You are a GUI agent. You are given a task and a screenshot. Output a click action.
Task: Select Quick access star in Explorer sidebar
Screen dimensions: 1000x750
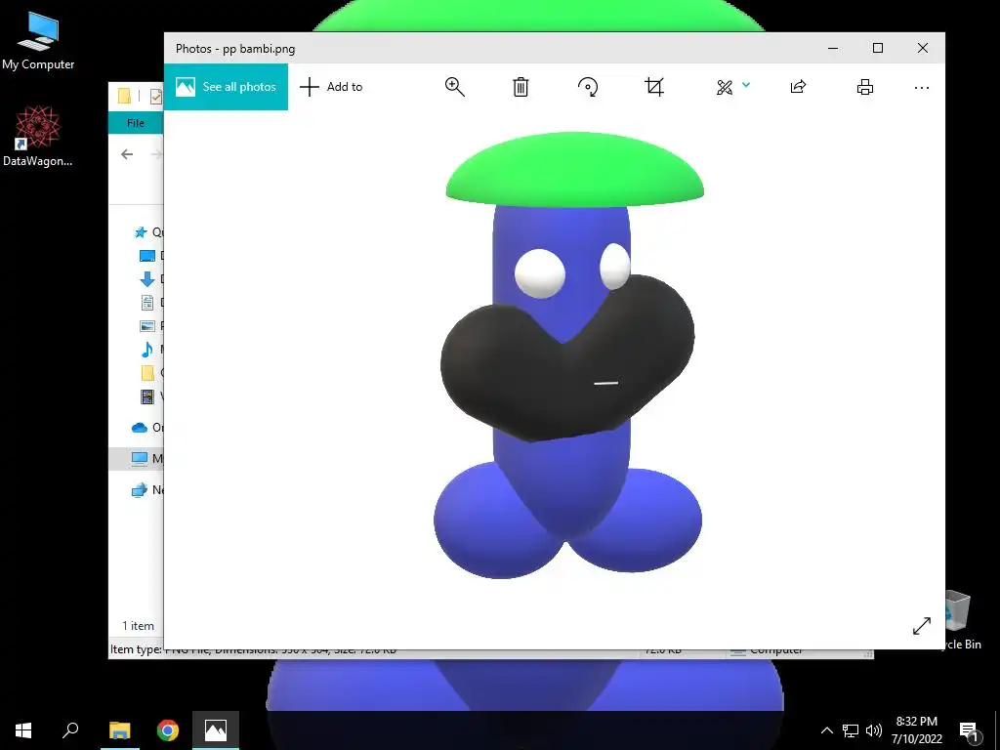[x=141, y=232]
